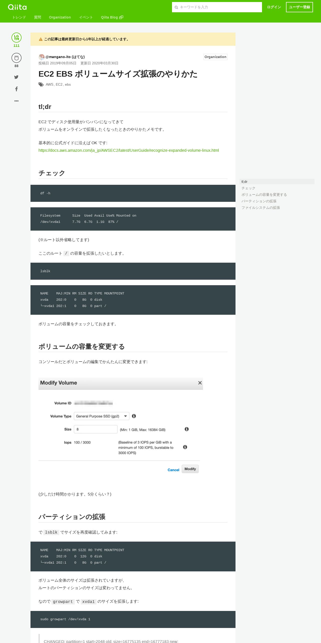Click the info icon beside Size range
The width and height of the screenshot is (321, 643).
(x=186, y=429)
